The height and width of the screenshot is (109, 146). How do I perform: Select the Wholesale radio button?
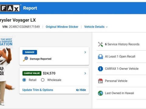43,80
